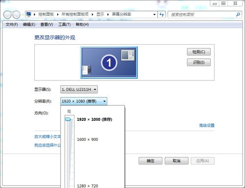
Task: Open the 高级设置 advanced settings link
Action: click(207, 126)
